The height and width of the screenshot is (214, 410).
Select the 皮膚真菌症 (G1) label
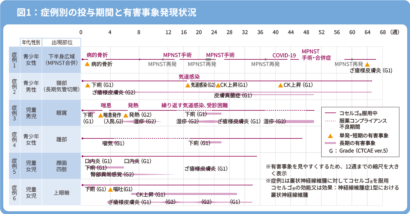233,96
